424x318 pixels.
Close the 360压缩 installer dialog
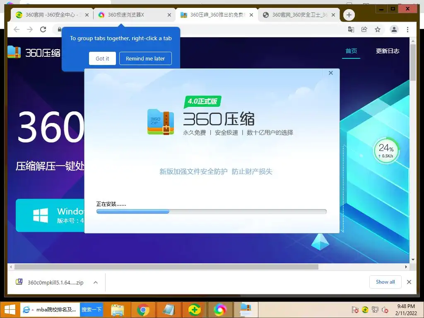[331, 73]
